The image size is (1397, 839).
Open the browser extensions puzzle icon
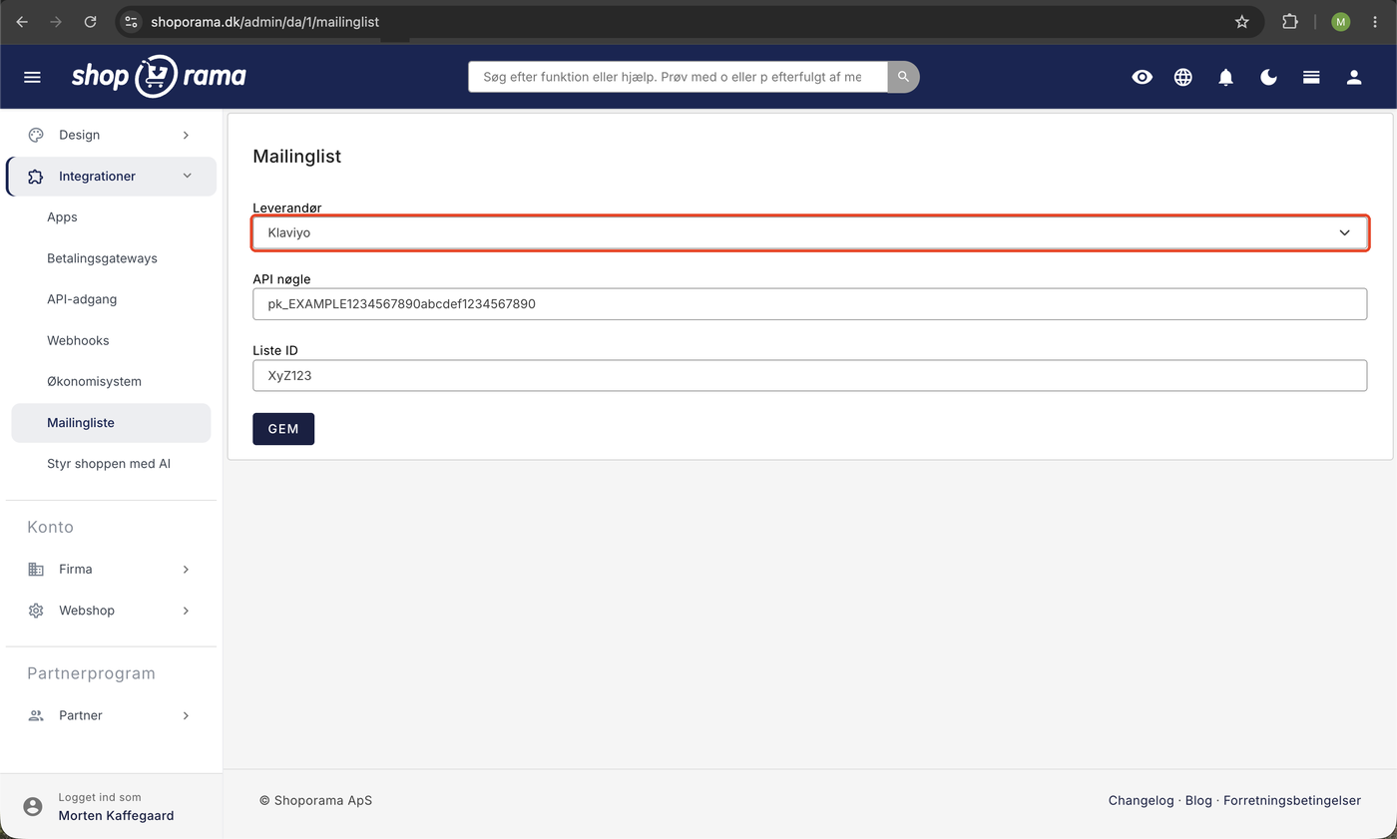point(1290,21)
